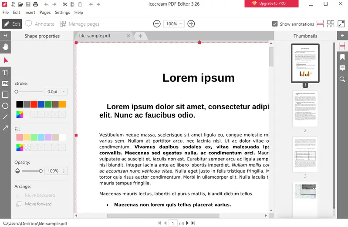Add a new document tab

click(x=140, y=36)
